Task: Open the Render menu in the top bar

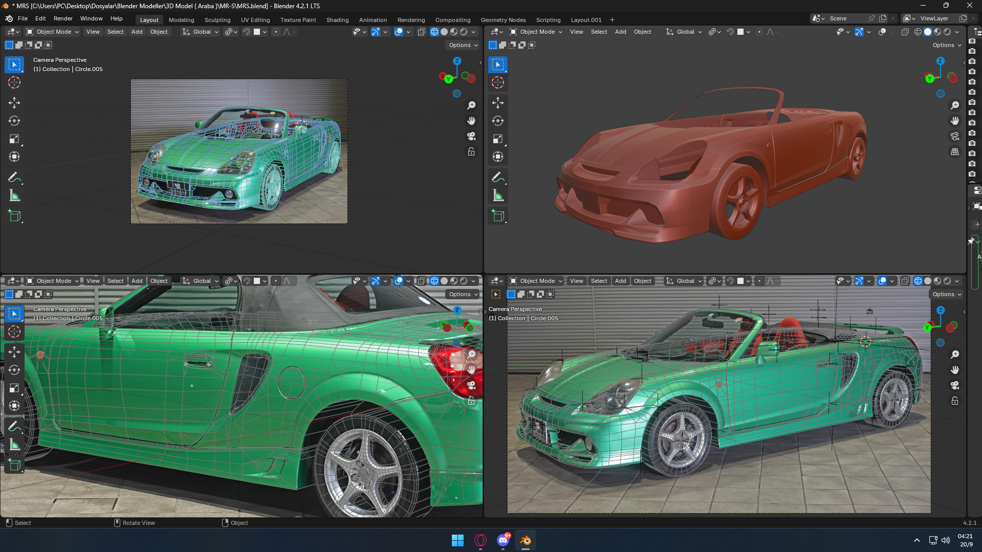Action: (63, 18)
